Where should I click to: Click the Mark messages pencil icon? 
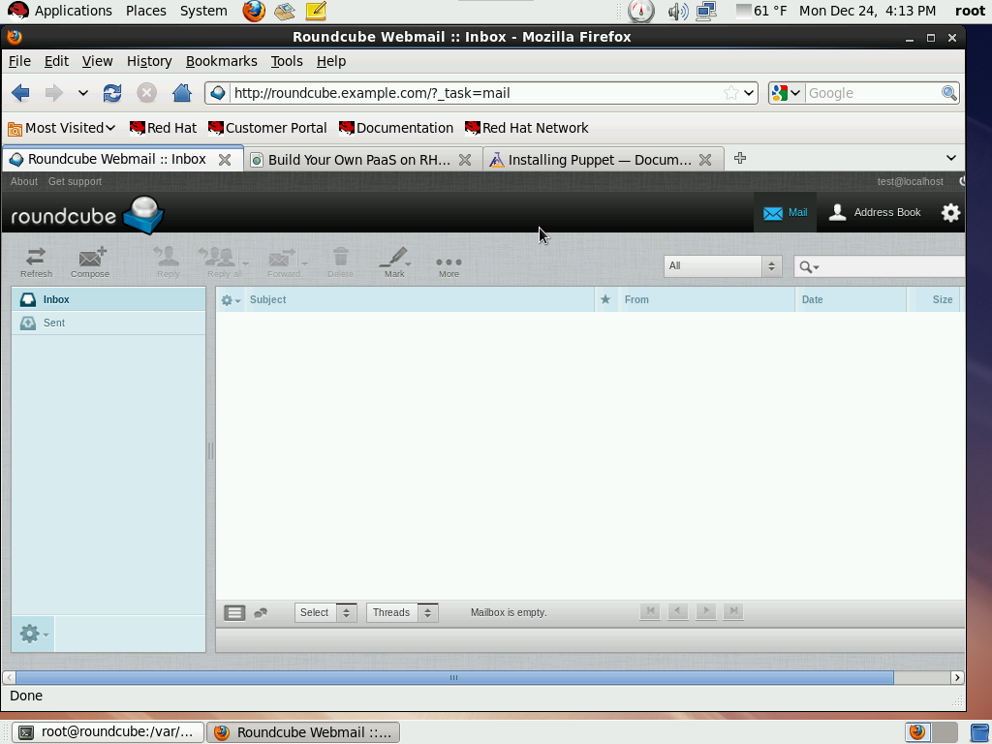point(394,262)
